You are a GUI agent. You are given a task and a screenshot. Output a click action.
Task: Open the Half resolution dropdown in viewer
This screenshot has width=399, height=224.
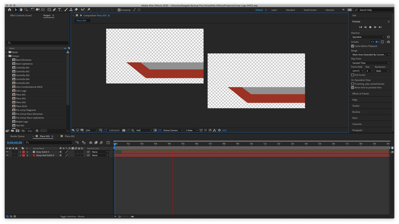[x=144, y=130]
